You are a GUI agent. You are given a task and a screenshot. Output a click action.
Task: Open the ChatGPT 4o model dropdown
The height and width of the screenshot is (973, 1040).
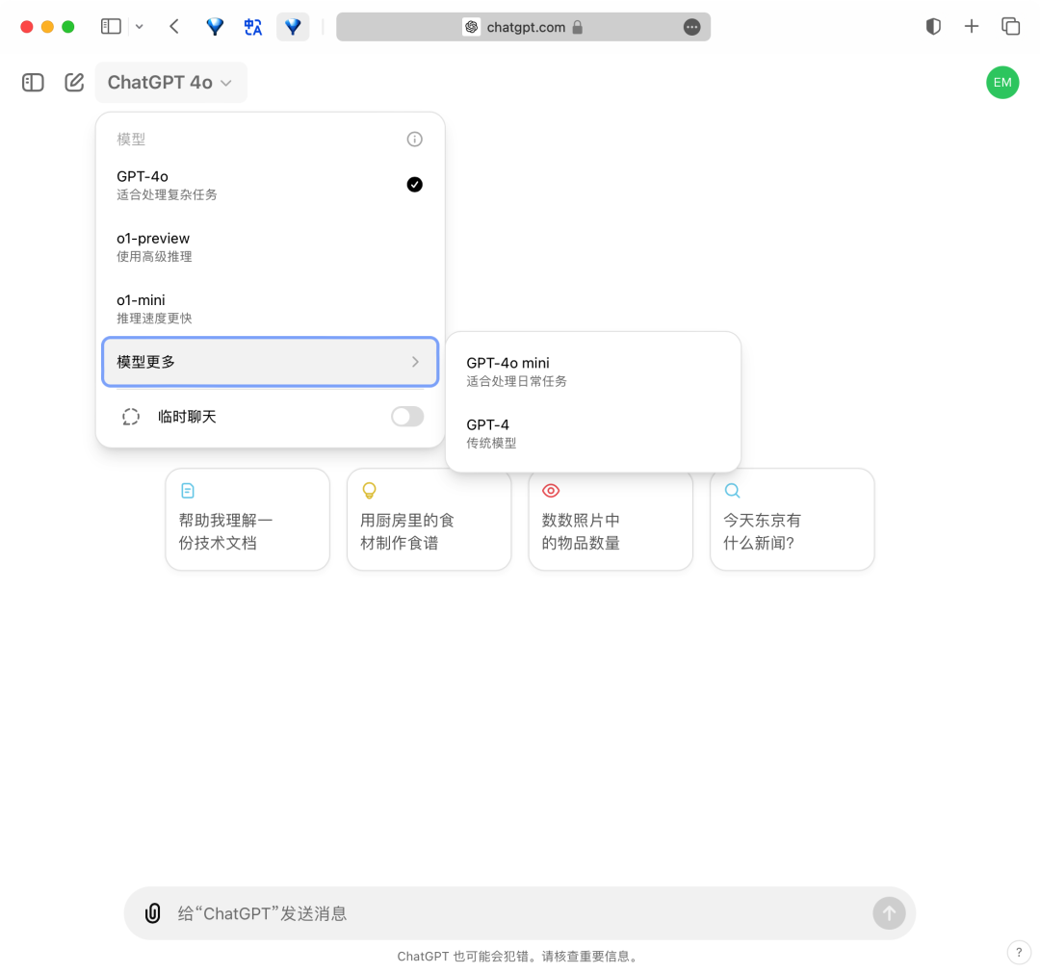pos(170,83)
